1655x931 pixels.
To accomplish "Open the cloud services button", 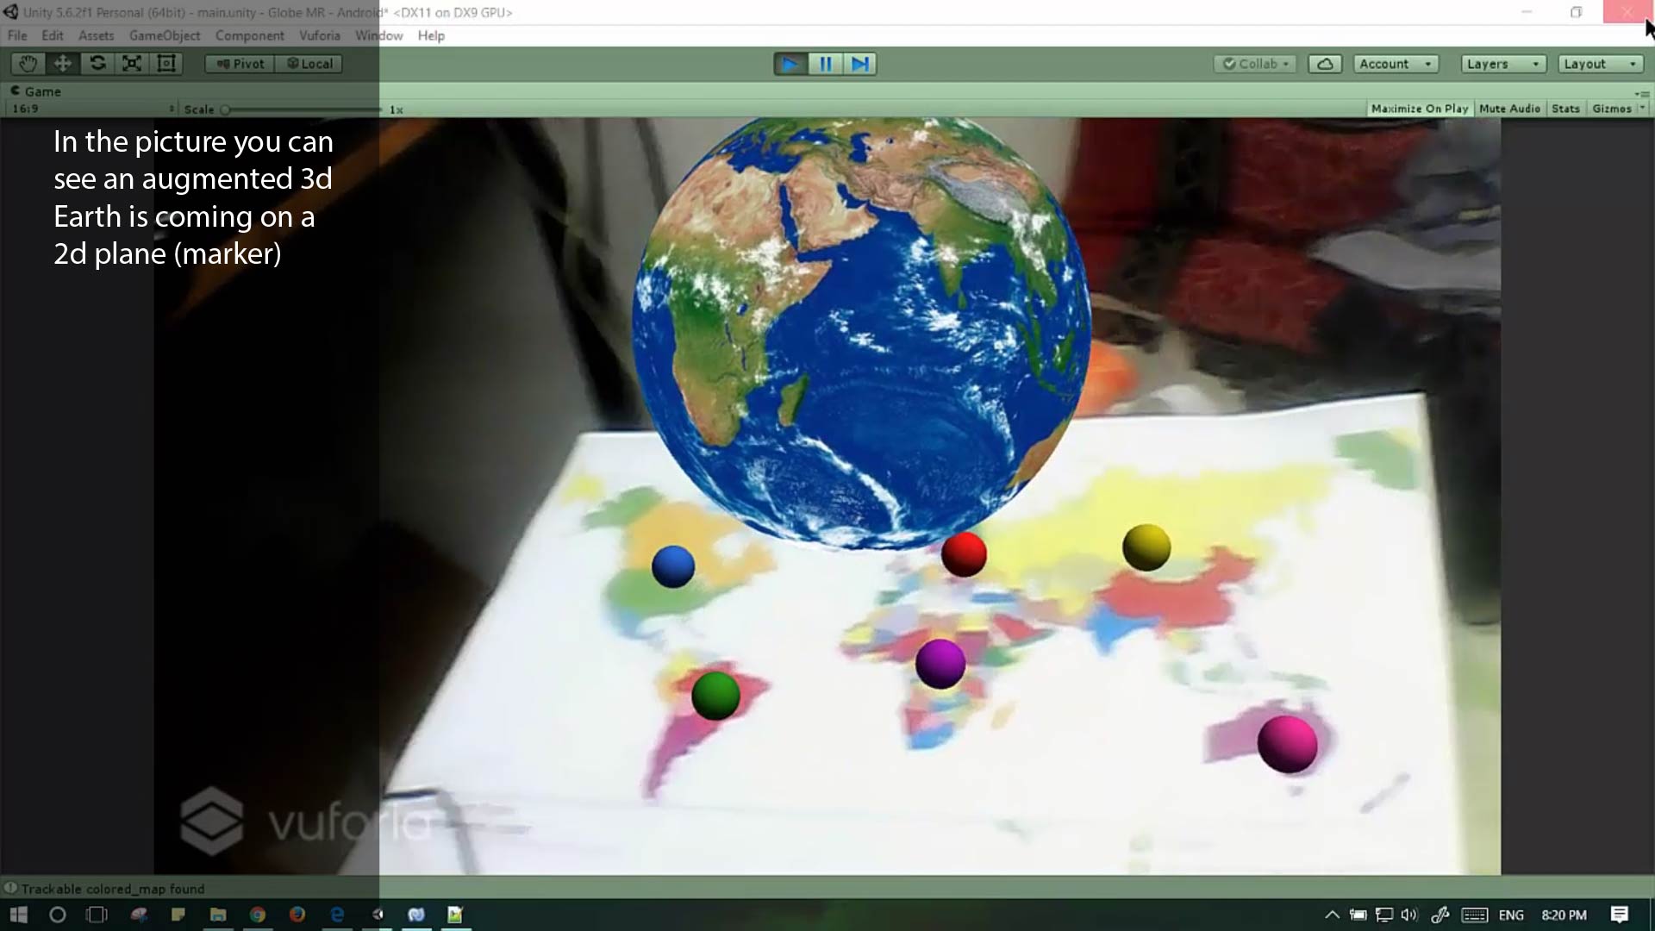I will (x=1325, y=64).
